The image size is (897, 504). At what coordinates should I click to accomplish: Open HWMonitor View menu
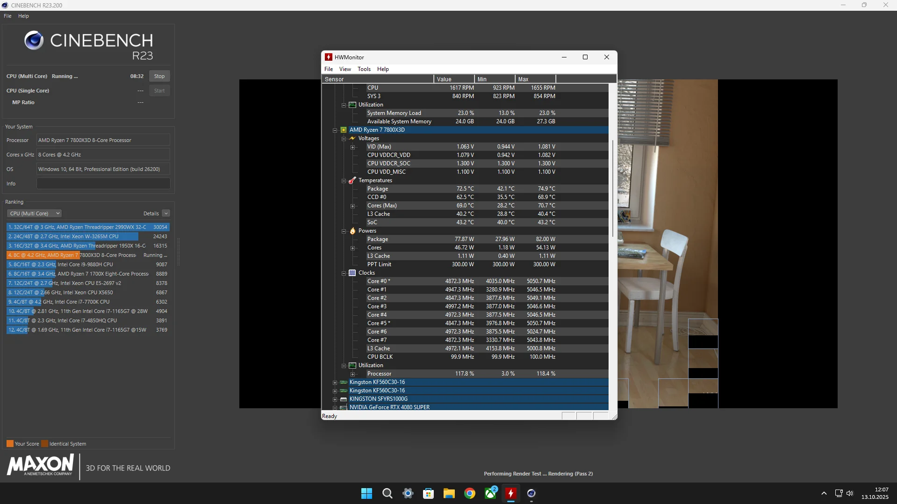345,69
